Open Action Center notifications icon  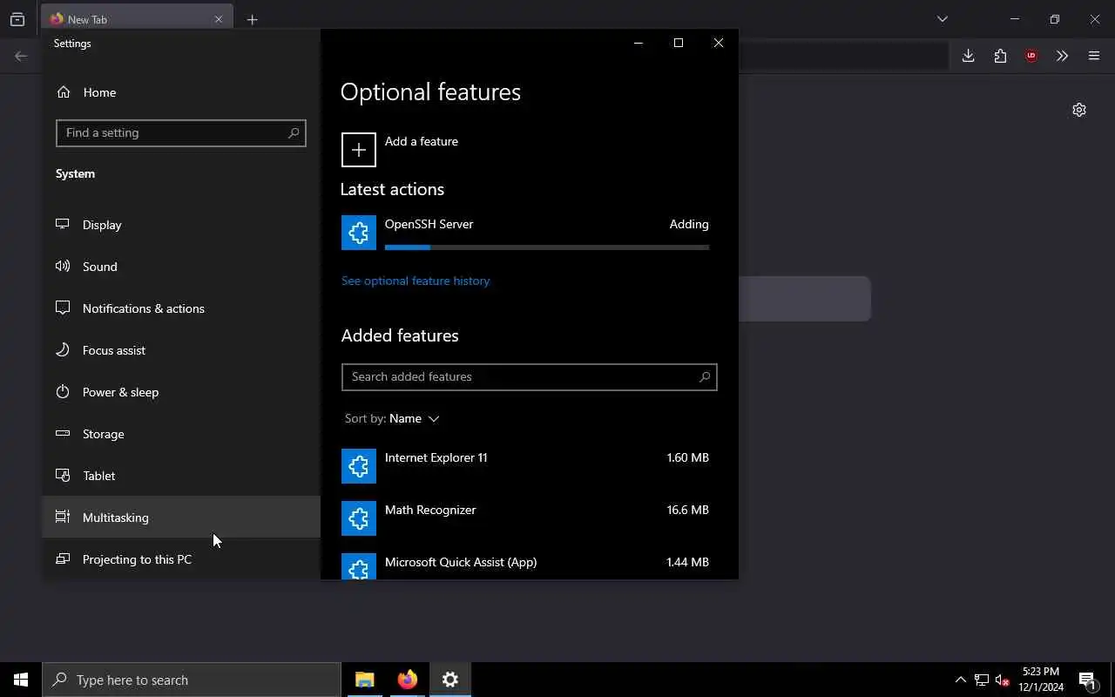pos(1088,680)
